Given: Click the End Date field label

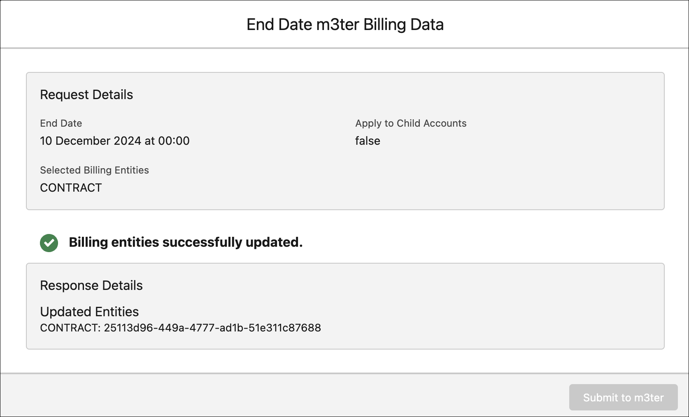Looking at the screenshot, I should [61, 123].
